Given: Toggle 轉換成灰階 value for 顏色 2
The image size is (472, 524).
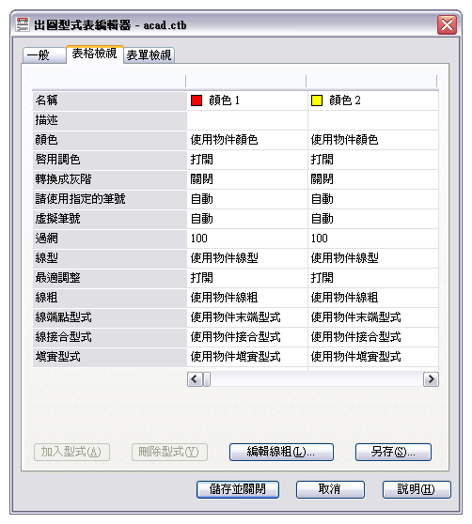Looking at the screenshot, I should coord(373,179).
